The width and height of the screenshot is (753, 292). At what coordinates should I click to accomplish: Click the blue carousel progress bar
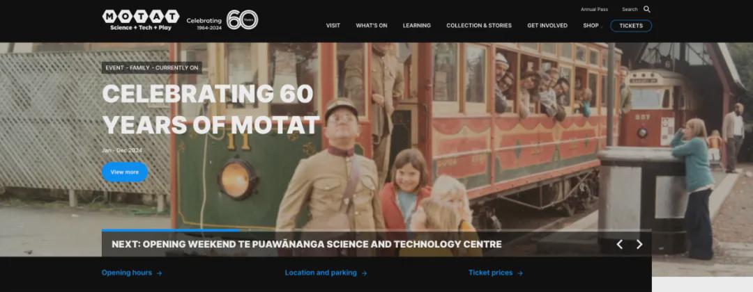pos(171,230)
